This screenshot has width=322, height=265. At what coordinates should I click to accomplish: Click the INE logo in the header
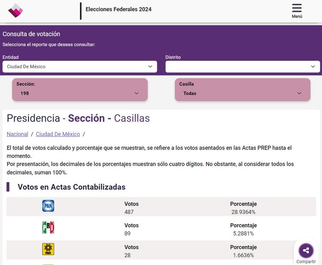point(15,10)
